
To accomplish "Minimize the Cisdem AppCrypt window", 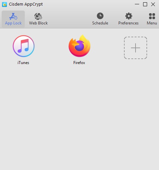I will [x=137, y=4].
